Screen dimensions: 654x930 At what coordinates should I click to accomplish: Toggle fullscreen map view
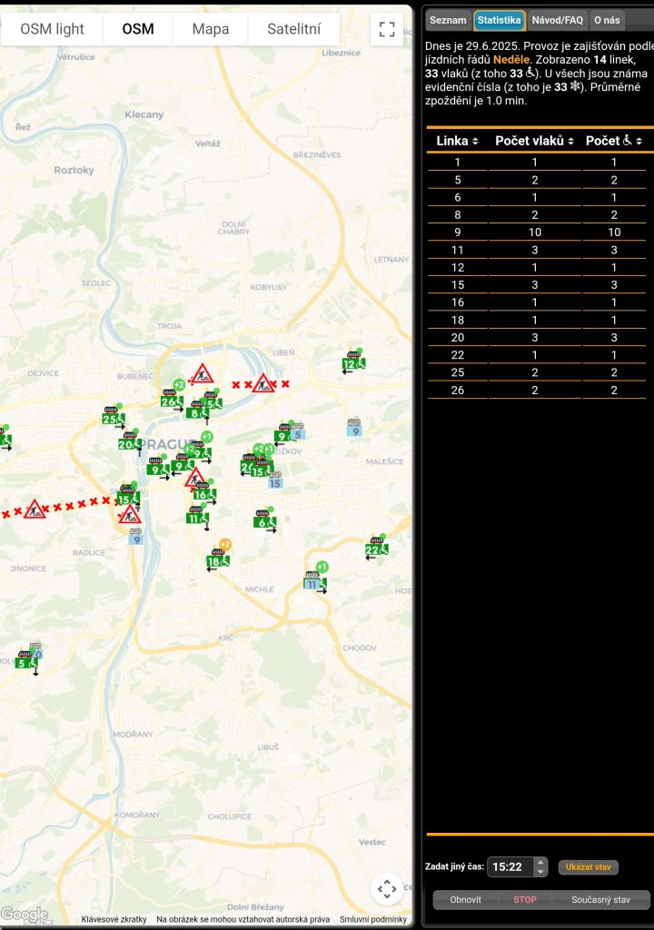[387, 29]
